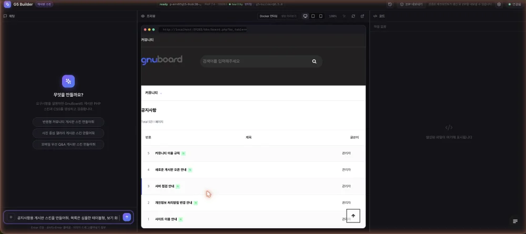This screenshot has width=526, height=234.
Task: Choose 모바일 우선 Q&A 게시판 스킨 suggestion
Action: 68,145
